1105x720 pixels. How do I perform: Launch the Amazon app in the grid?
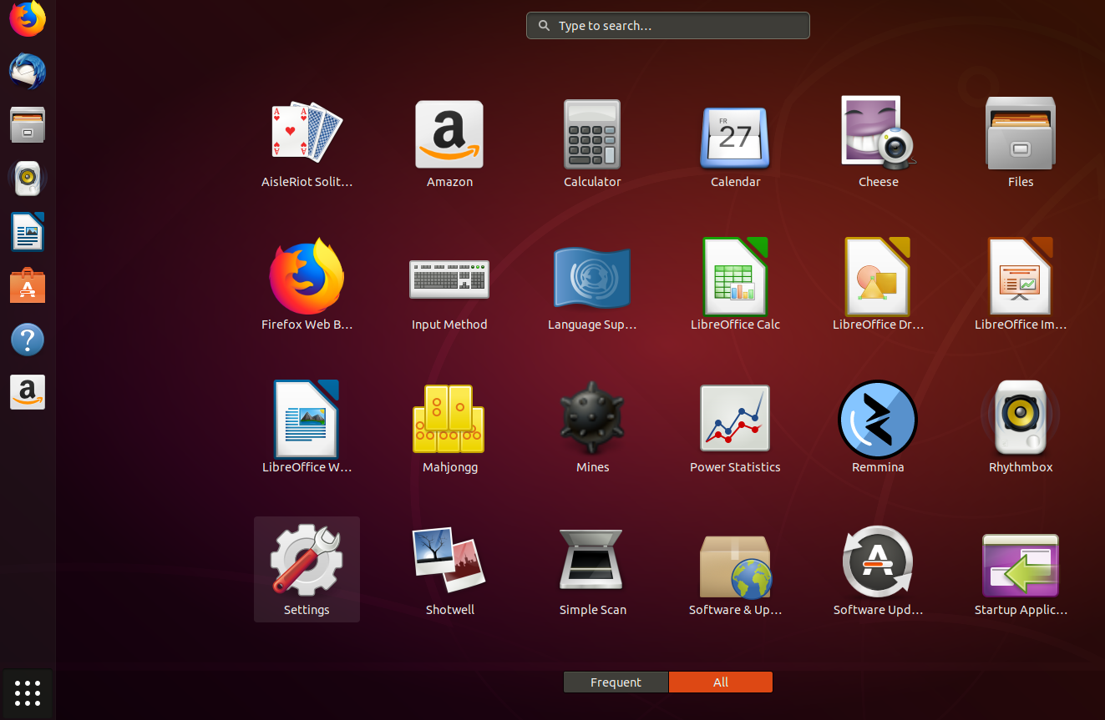coord(449,142)
